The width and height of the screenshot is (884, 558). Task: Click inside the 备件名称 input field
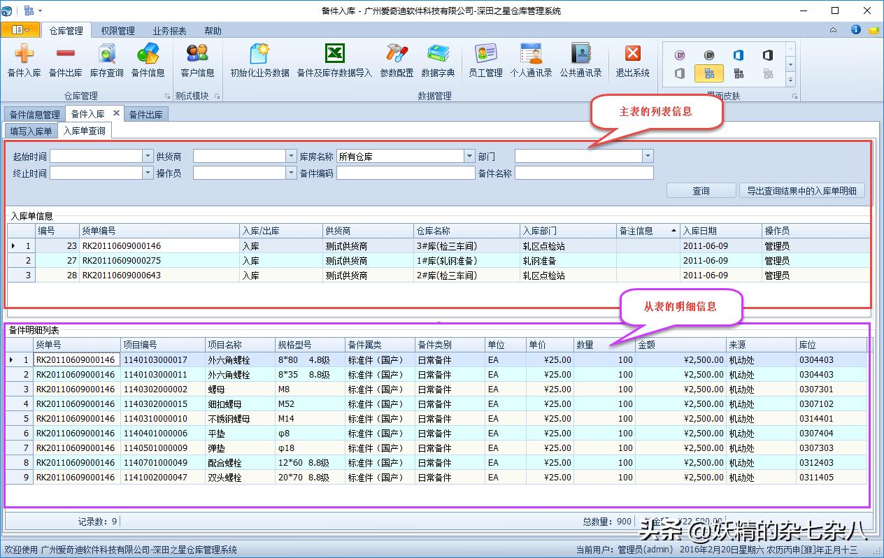[x=583, y=172]
